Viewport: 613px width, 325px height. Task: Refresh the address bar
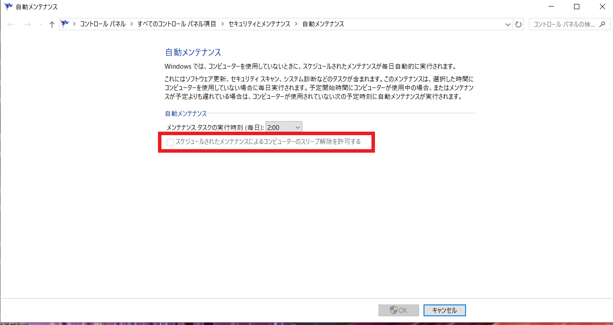pos(518,24)
